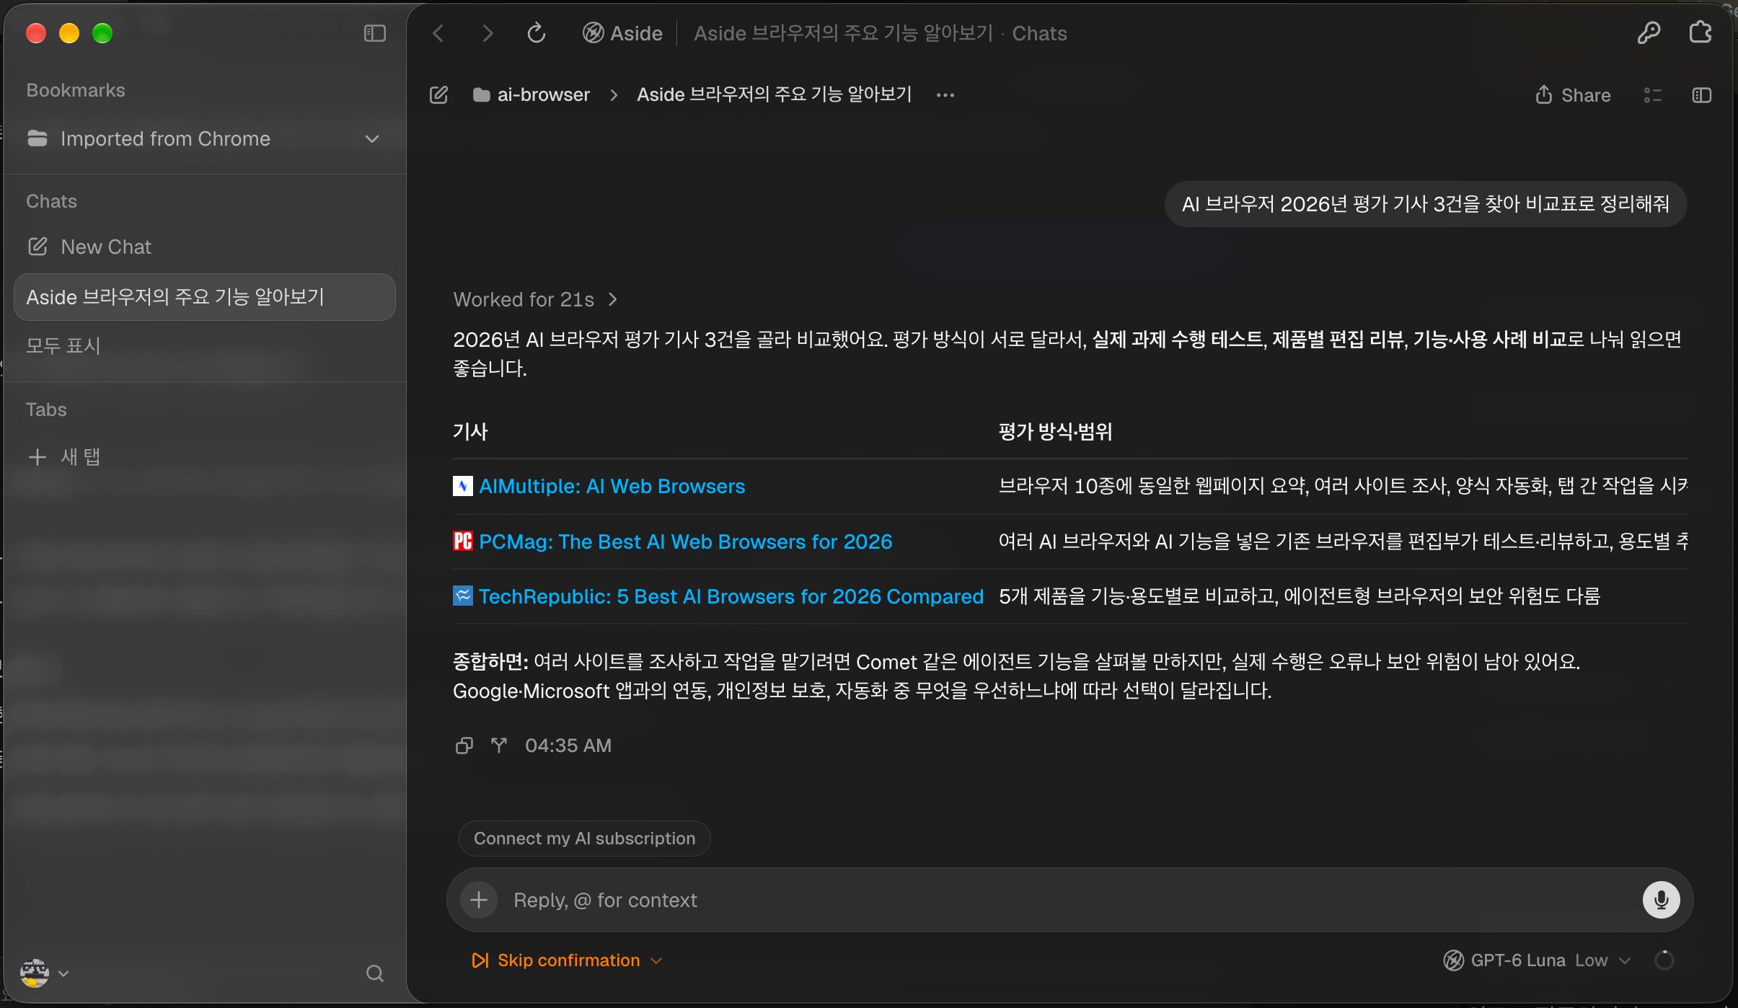Screen dimensions: 1738x1008
Task: Start a New Chat from the sidebar
Action: (205, 247)
